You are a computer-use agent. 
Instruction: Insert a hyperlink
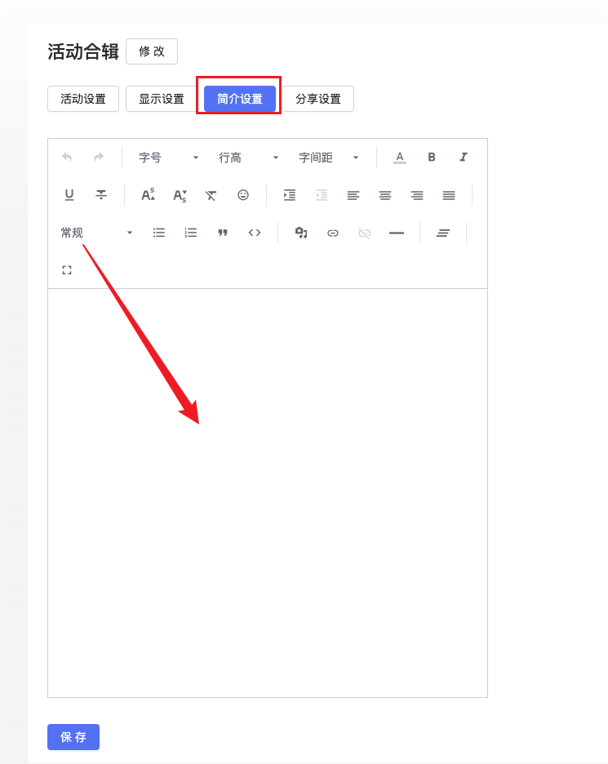pos(333,233)
